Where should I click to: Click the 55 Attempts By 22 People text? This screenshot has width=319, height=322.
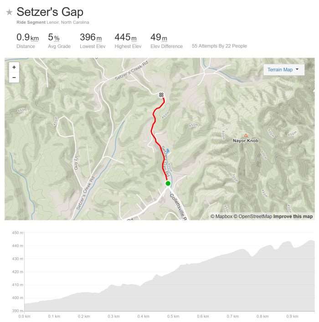[219, 46]
